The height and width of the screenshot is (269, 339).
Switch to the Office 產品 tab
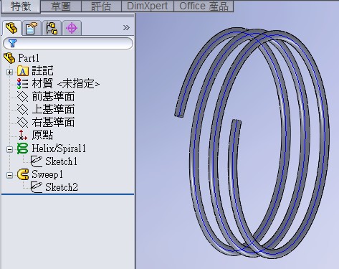(x=204, y=6)
